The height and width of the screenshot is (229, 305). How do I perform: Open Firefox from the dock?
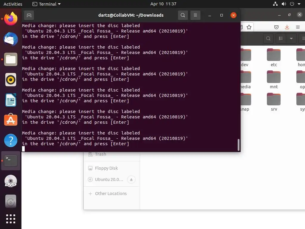11,19
